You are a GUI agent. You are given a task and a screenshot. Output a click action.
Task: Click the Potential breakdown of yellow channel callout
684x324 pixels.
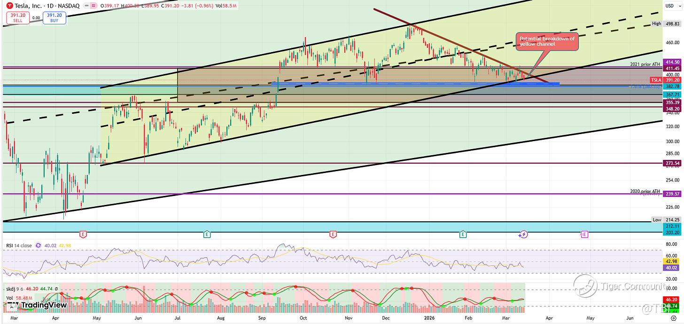[547, 41]
